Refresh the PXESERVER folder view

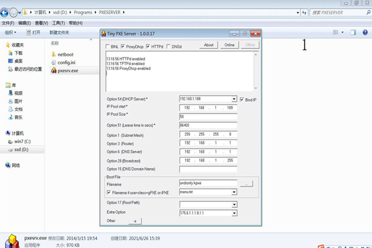(304, 12)
